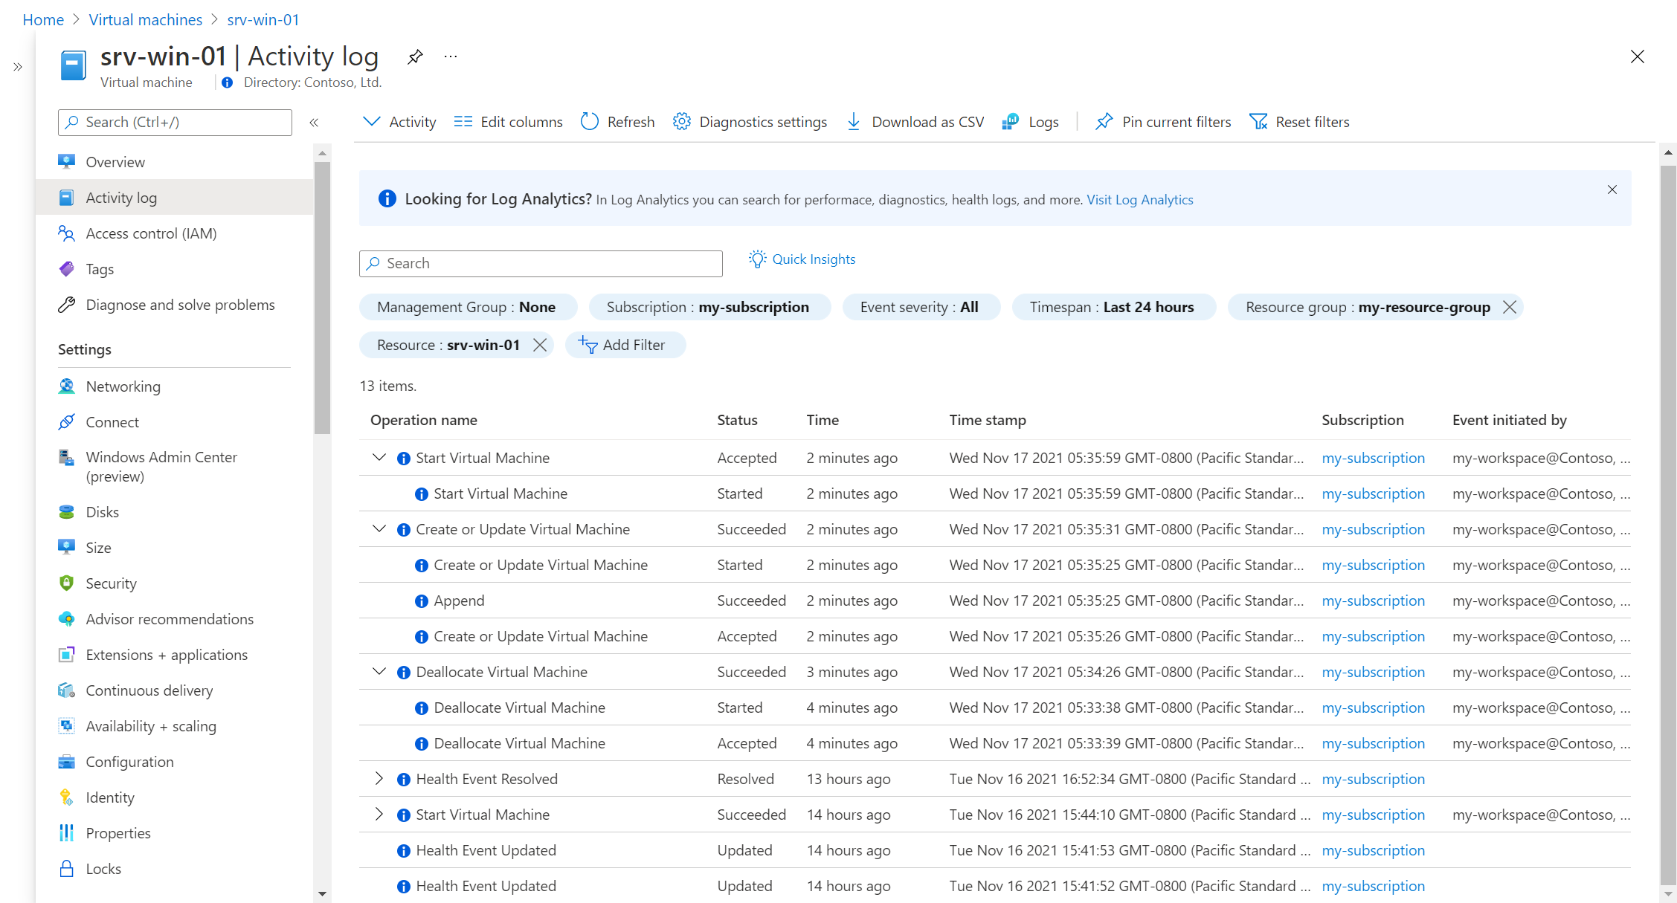Click the main pane vertical scrollbar
This screenshot has height=903, width=1677.
[x=1668, y=524]
